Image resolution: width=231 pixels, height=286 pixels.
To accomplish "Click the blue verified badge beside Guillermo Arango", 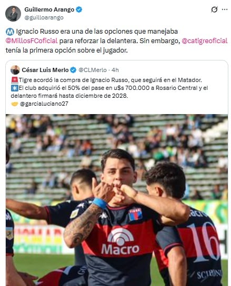I will pos(79,9).
